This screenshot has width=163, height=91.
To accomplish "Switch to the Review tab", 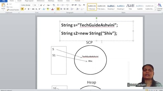I will coord(60,1).
